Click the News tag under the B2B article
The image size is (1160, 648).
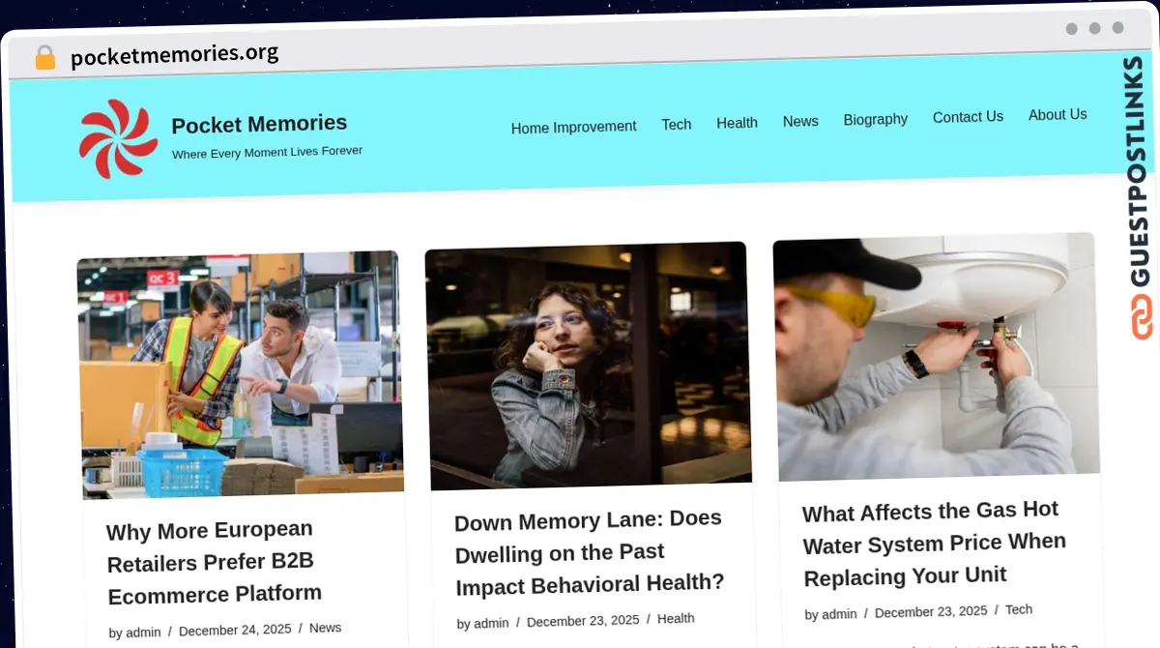click(x=325, y=628)
